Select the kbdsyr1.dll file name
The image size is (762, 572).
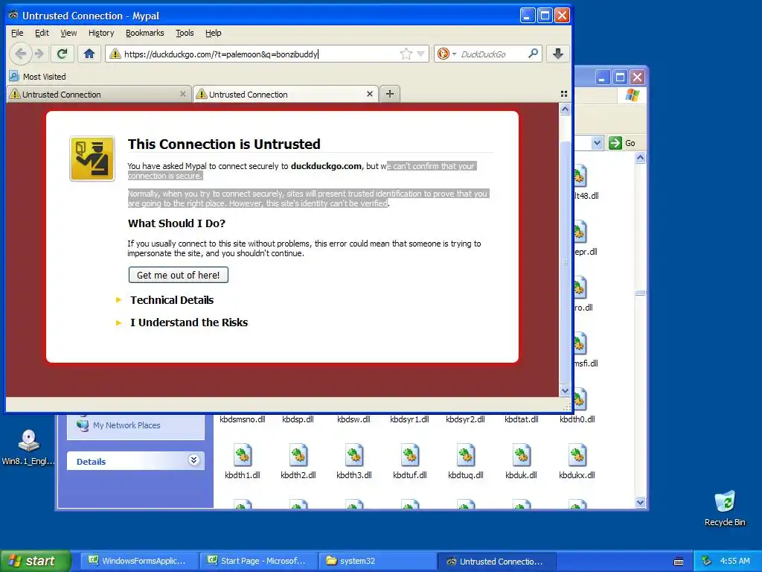click(x=410, y=419)
